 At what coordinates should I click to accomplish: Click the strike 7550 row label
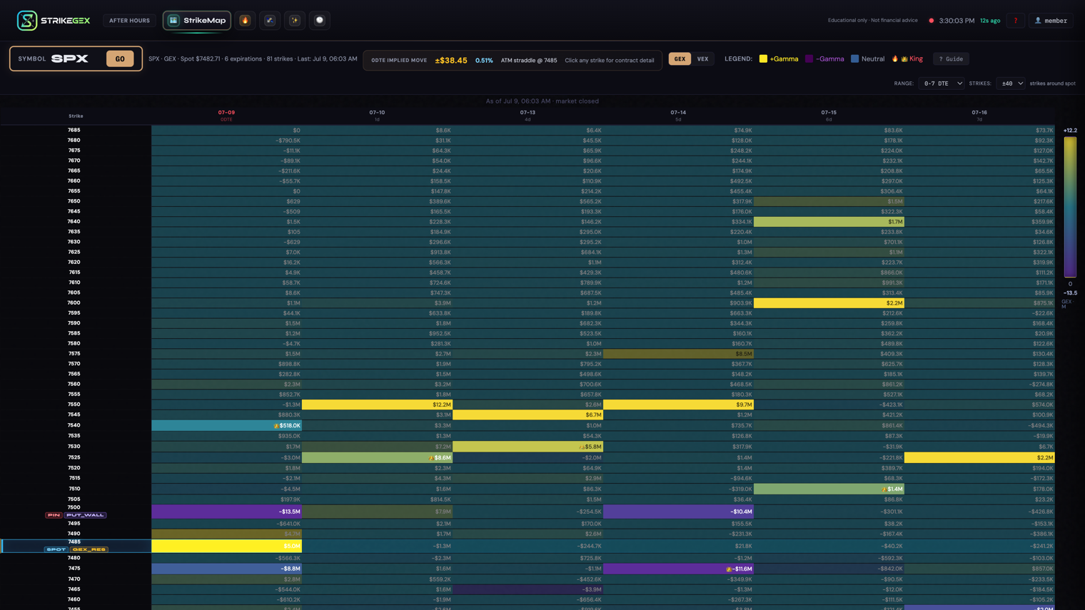(x=74, y=404)
